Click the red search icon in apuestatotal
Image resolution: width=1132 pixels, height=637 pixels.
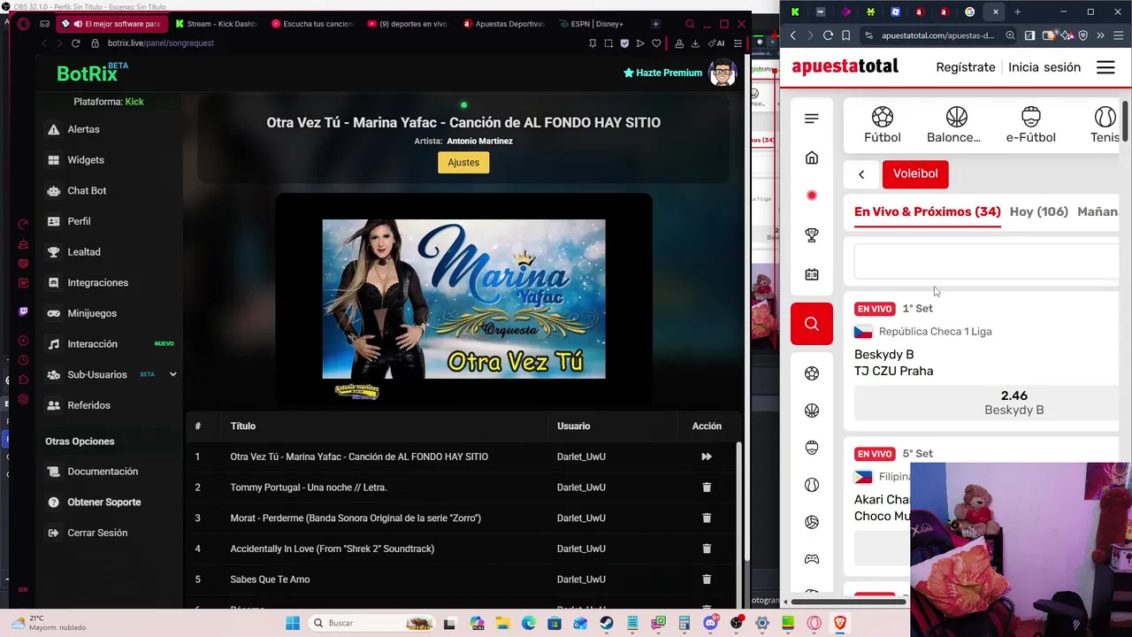[812, 324]
